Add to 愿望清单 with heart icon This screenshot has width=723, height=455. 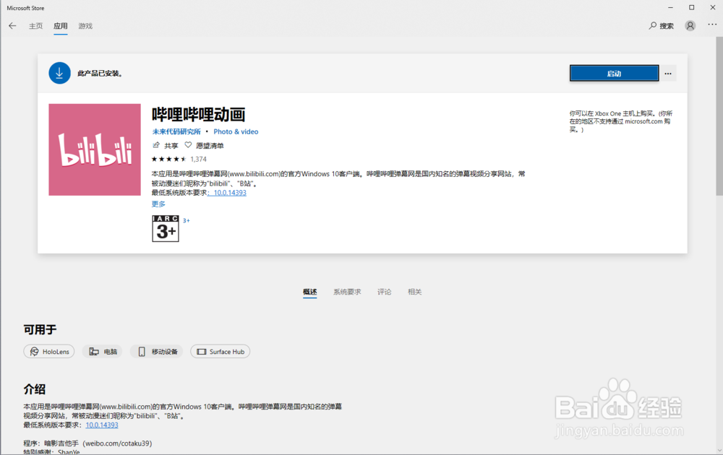[204, 145]
